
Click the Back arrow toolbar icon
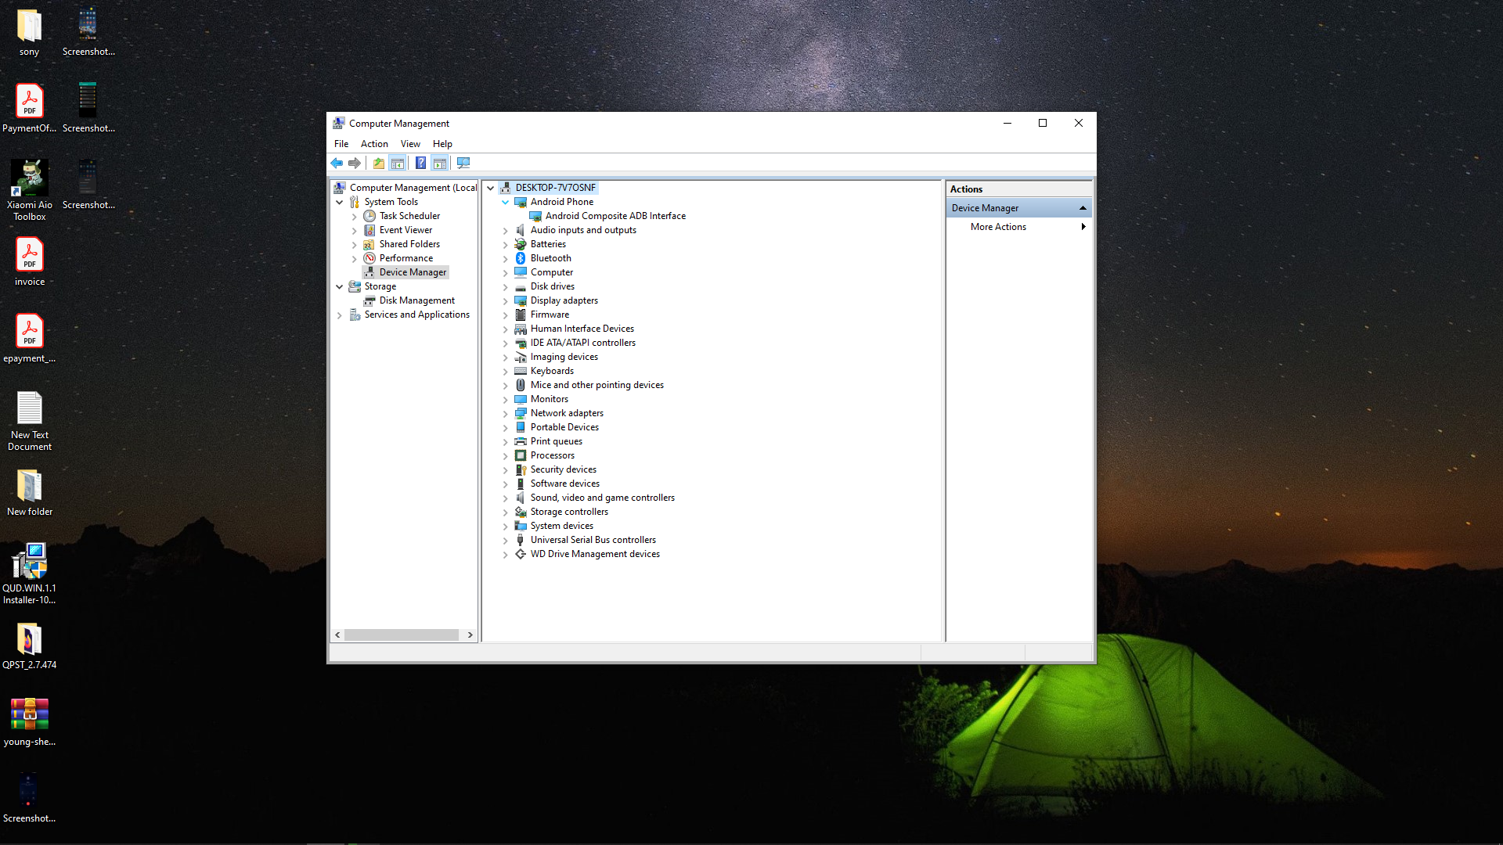pos(337,163)
